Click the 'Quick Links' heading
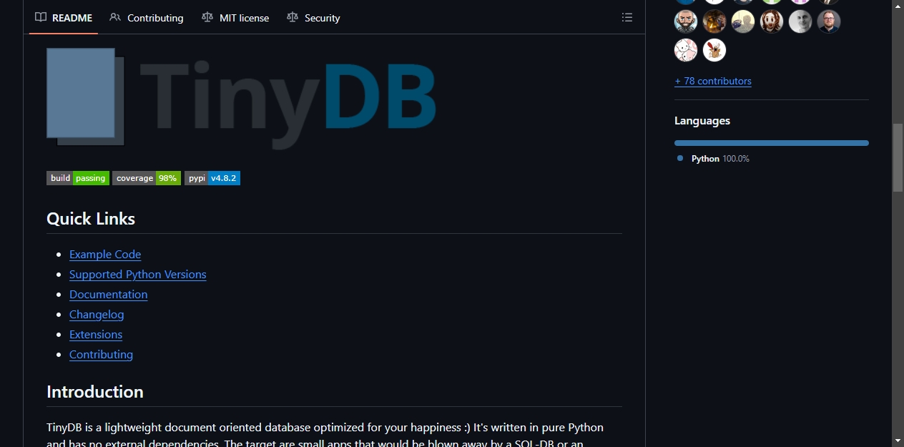This screenshot has height=447, width=904. (91, 219)
